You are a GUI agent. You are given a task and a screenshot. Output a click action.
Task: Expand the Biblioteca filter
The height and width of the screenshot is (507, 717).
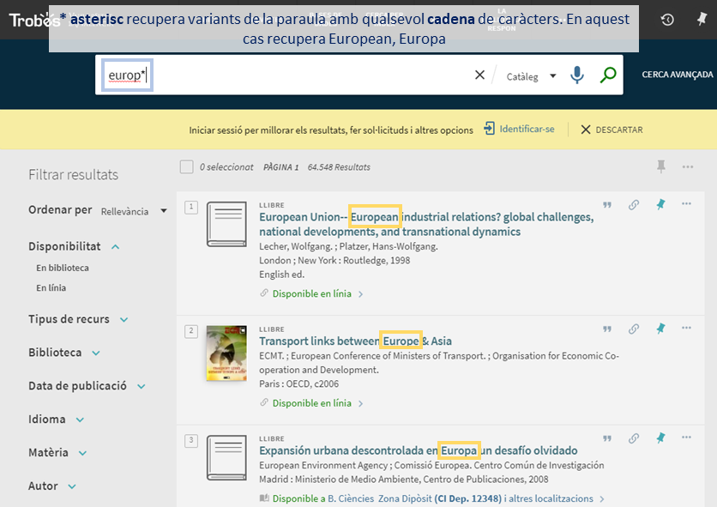(x=64, y=353)
